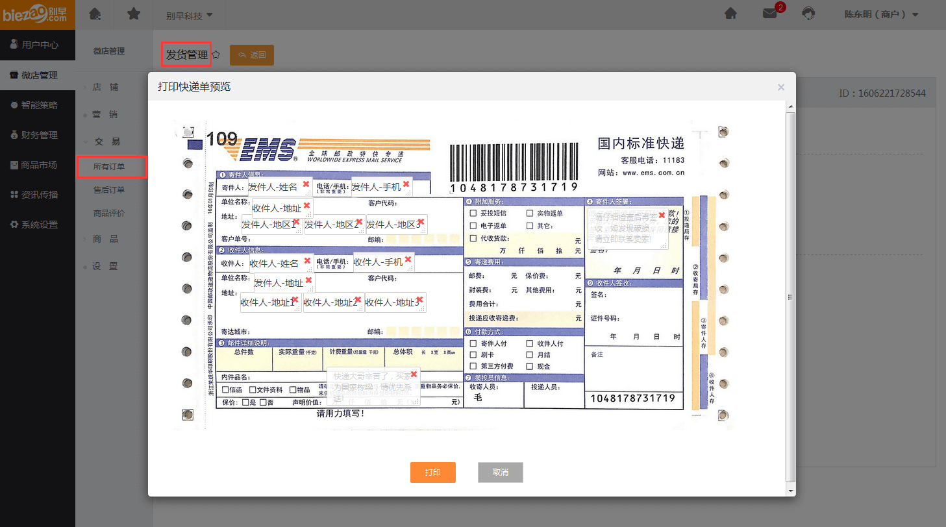Delete the 收件人-地址3 field using red X
The height and width of the screenshot is (527, 946).
(419, 300)
